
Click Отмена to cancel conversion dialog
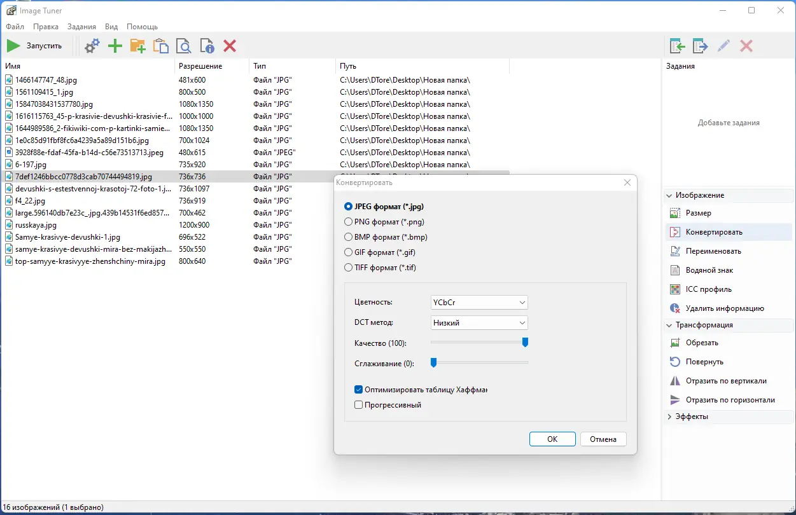click(603, 439)
